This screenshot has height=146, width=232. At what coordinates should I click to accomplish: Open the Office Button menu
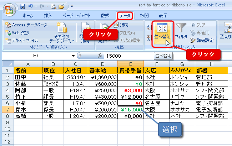9,10
